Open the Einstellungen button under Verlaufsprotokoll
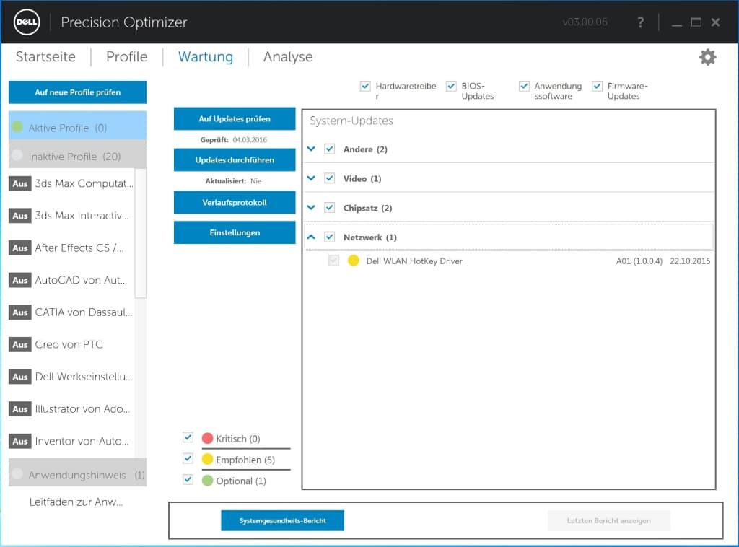Image resolution: width=739 pixels, height=547 pixels. pos(235,232)
